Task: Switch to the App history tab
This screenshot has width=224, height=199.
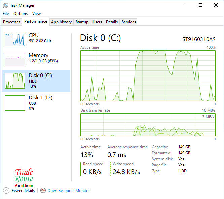Action: click(61, 22)
